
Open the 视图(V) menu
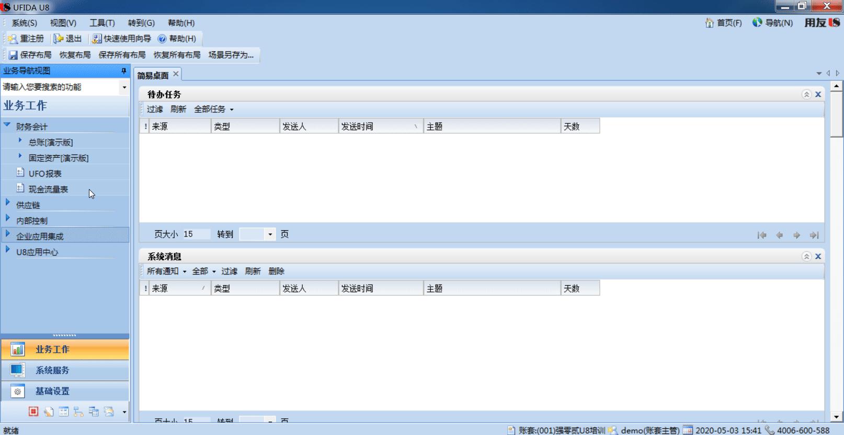click(63, 23)
